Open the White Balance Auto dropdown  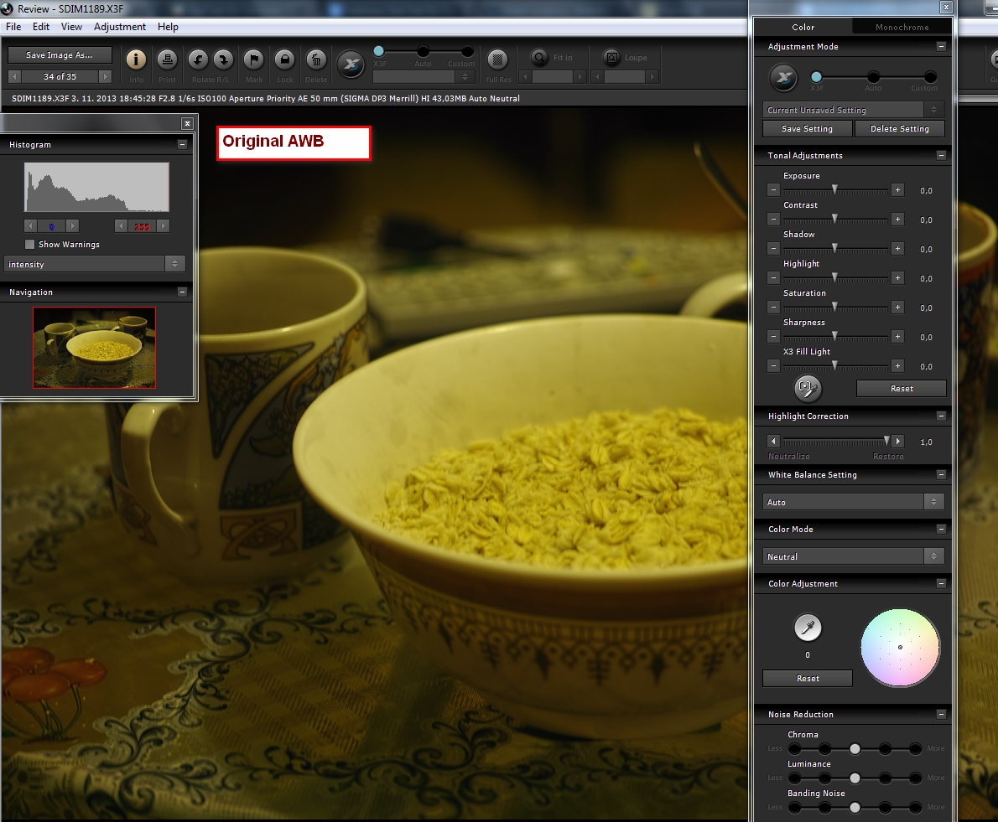coord(854,502)
